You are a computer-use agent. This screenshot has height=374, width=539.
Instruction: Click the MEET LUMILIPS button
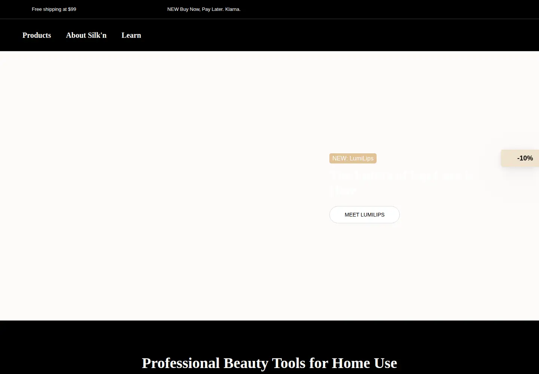(365, 215)
